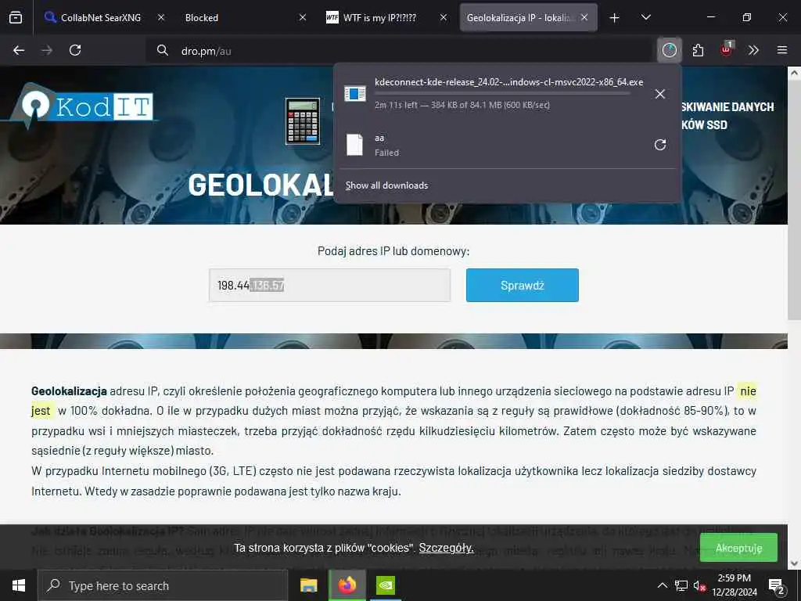
Task: Click the Firefox taskbar icon
Action: coord(347,585)
